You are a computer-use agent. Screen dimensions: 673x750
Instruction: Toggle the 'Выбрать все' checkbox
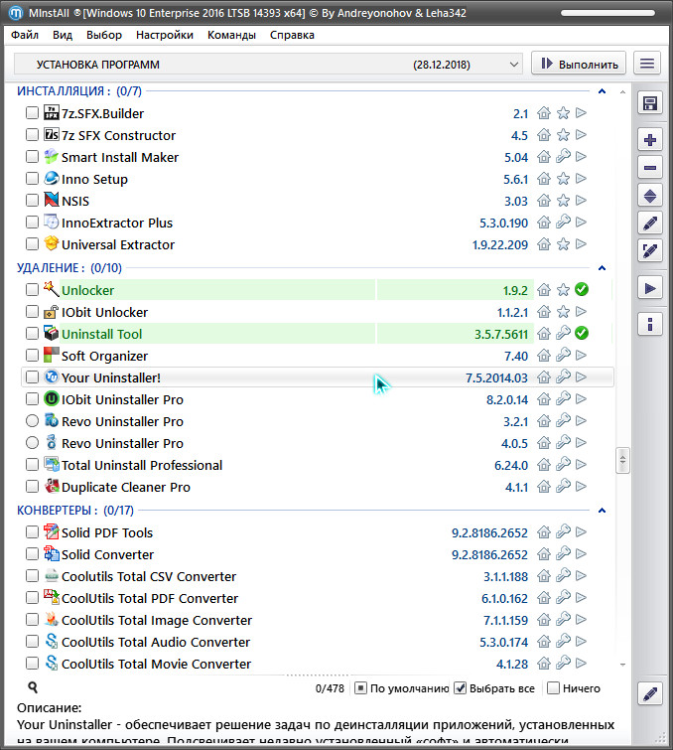click(x=461, y=688)
